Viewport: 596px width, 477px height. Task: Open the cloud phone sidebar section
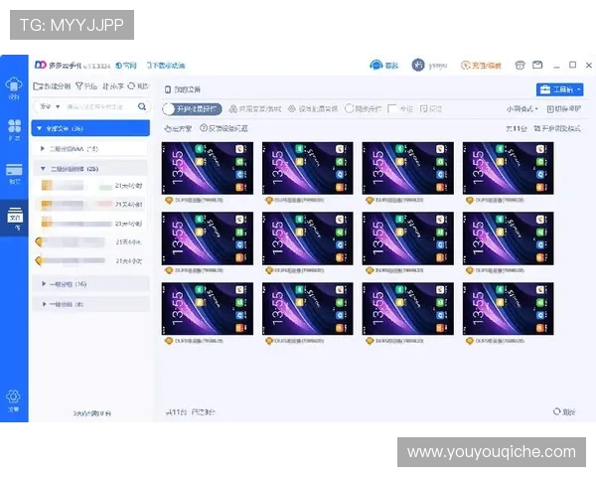tap(14, 87)
